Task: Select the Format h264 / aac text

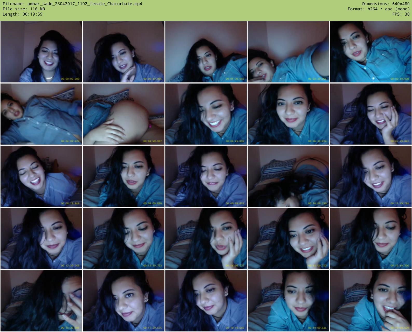Action: [379, 9]
